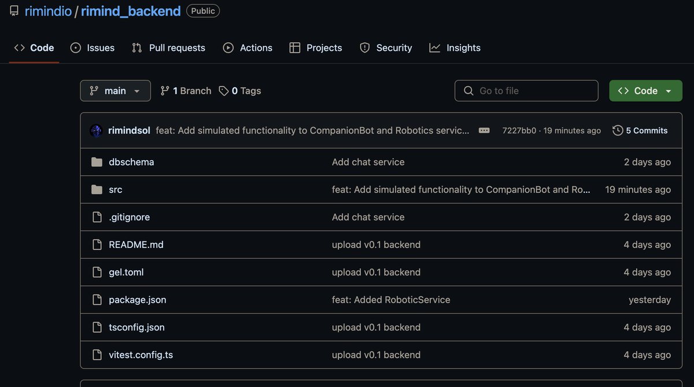Screen dimensions: 694x387
Task: Click the src folder icon
Action: pyautogui.click(x=97, y=189)
